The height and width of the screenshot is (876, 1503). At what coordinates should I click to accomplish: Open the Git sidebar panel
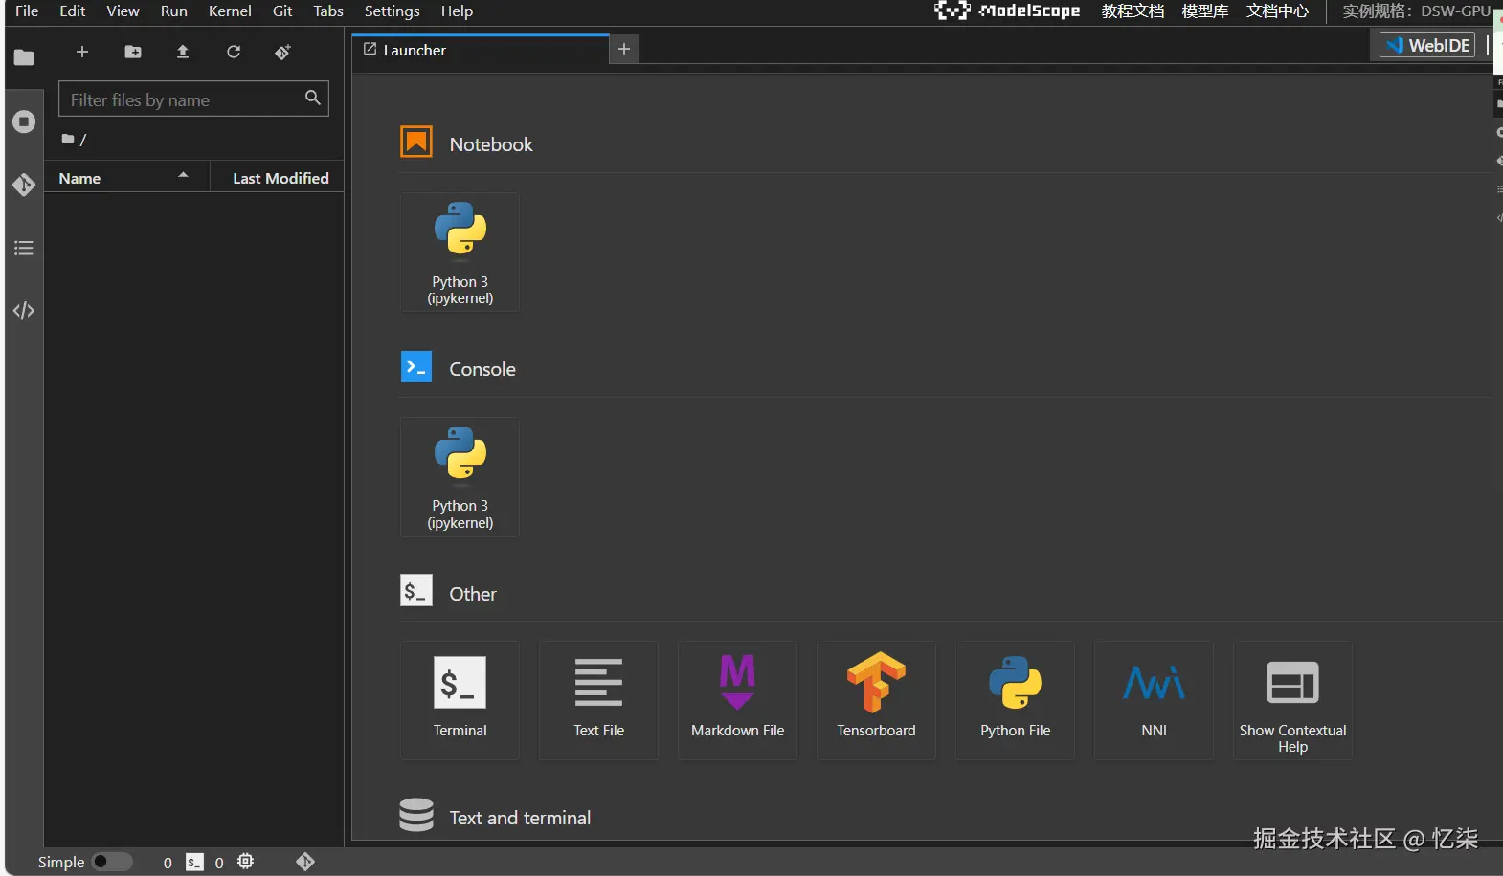(x=24, y=185)
